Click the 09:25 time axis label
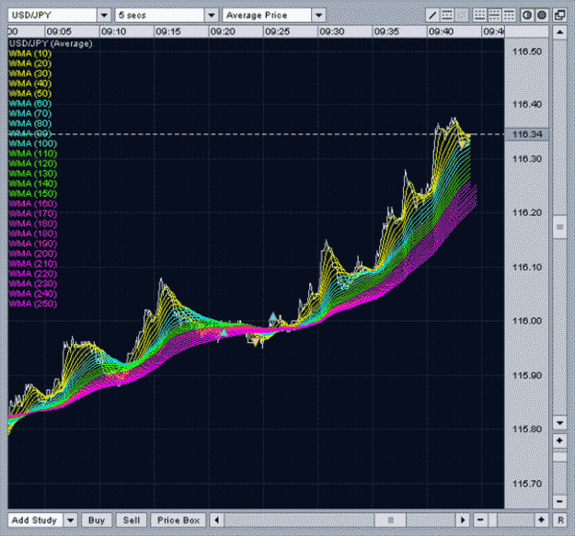The height and width of the screenshot is (536, 575). point(278,31)
